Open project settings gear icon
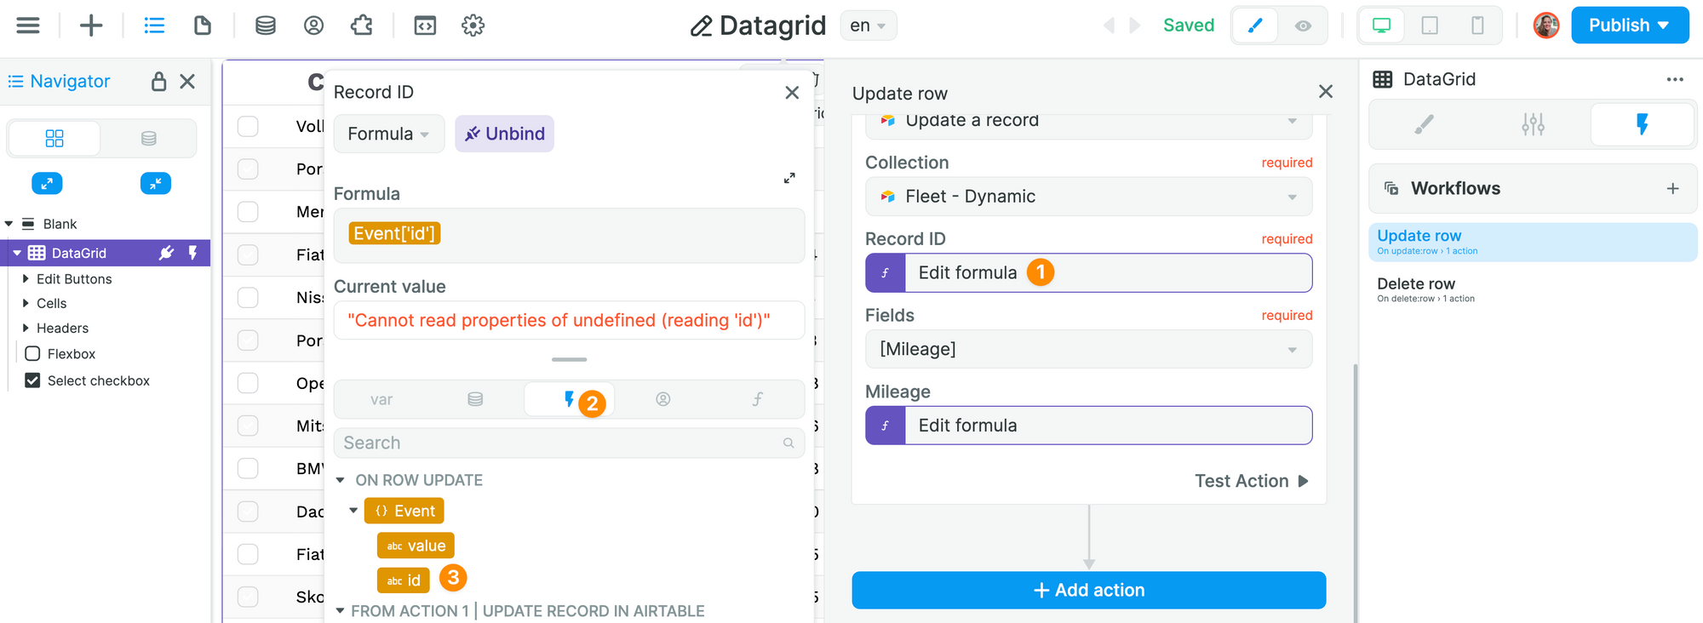This screenshot has height=623, width=1703. pyautogui.click(x=473, y=26)
